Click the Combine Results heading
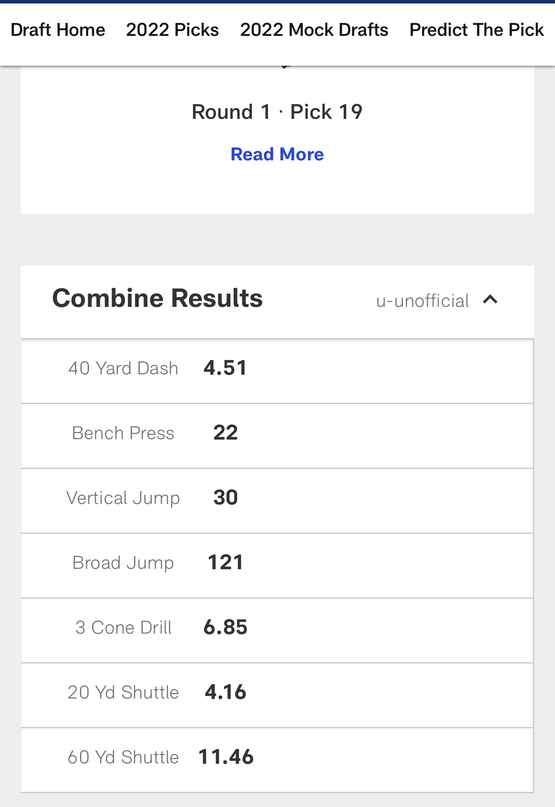Image resolution: width=555 pixels, height=807 pixels. (x=157, y=298)
